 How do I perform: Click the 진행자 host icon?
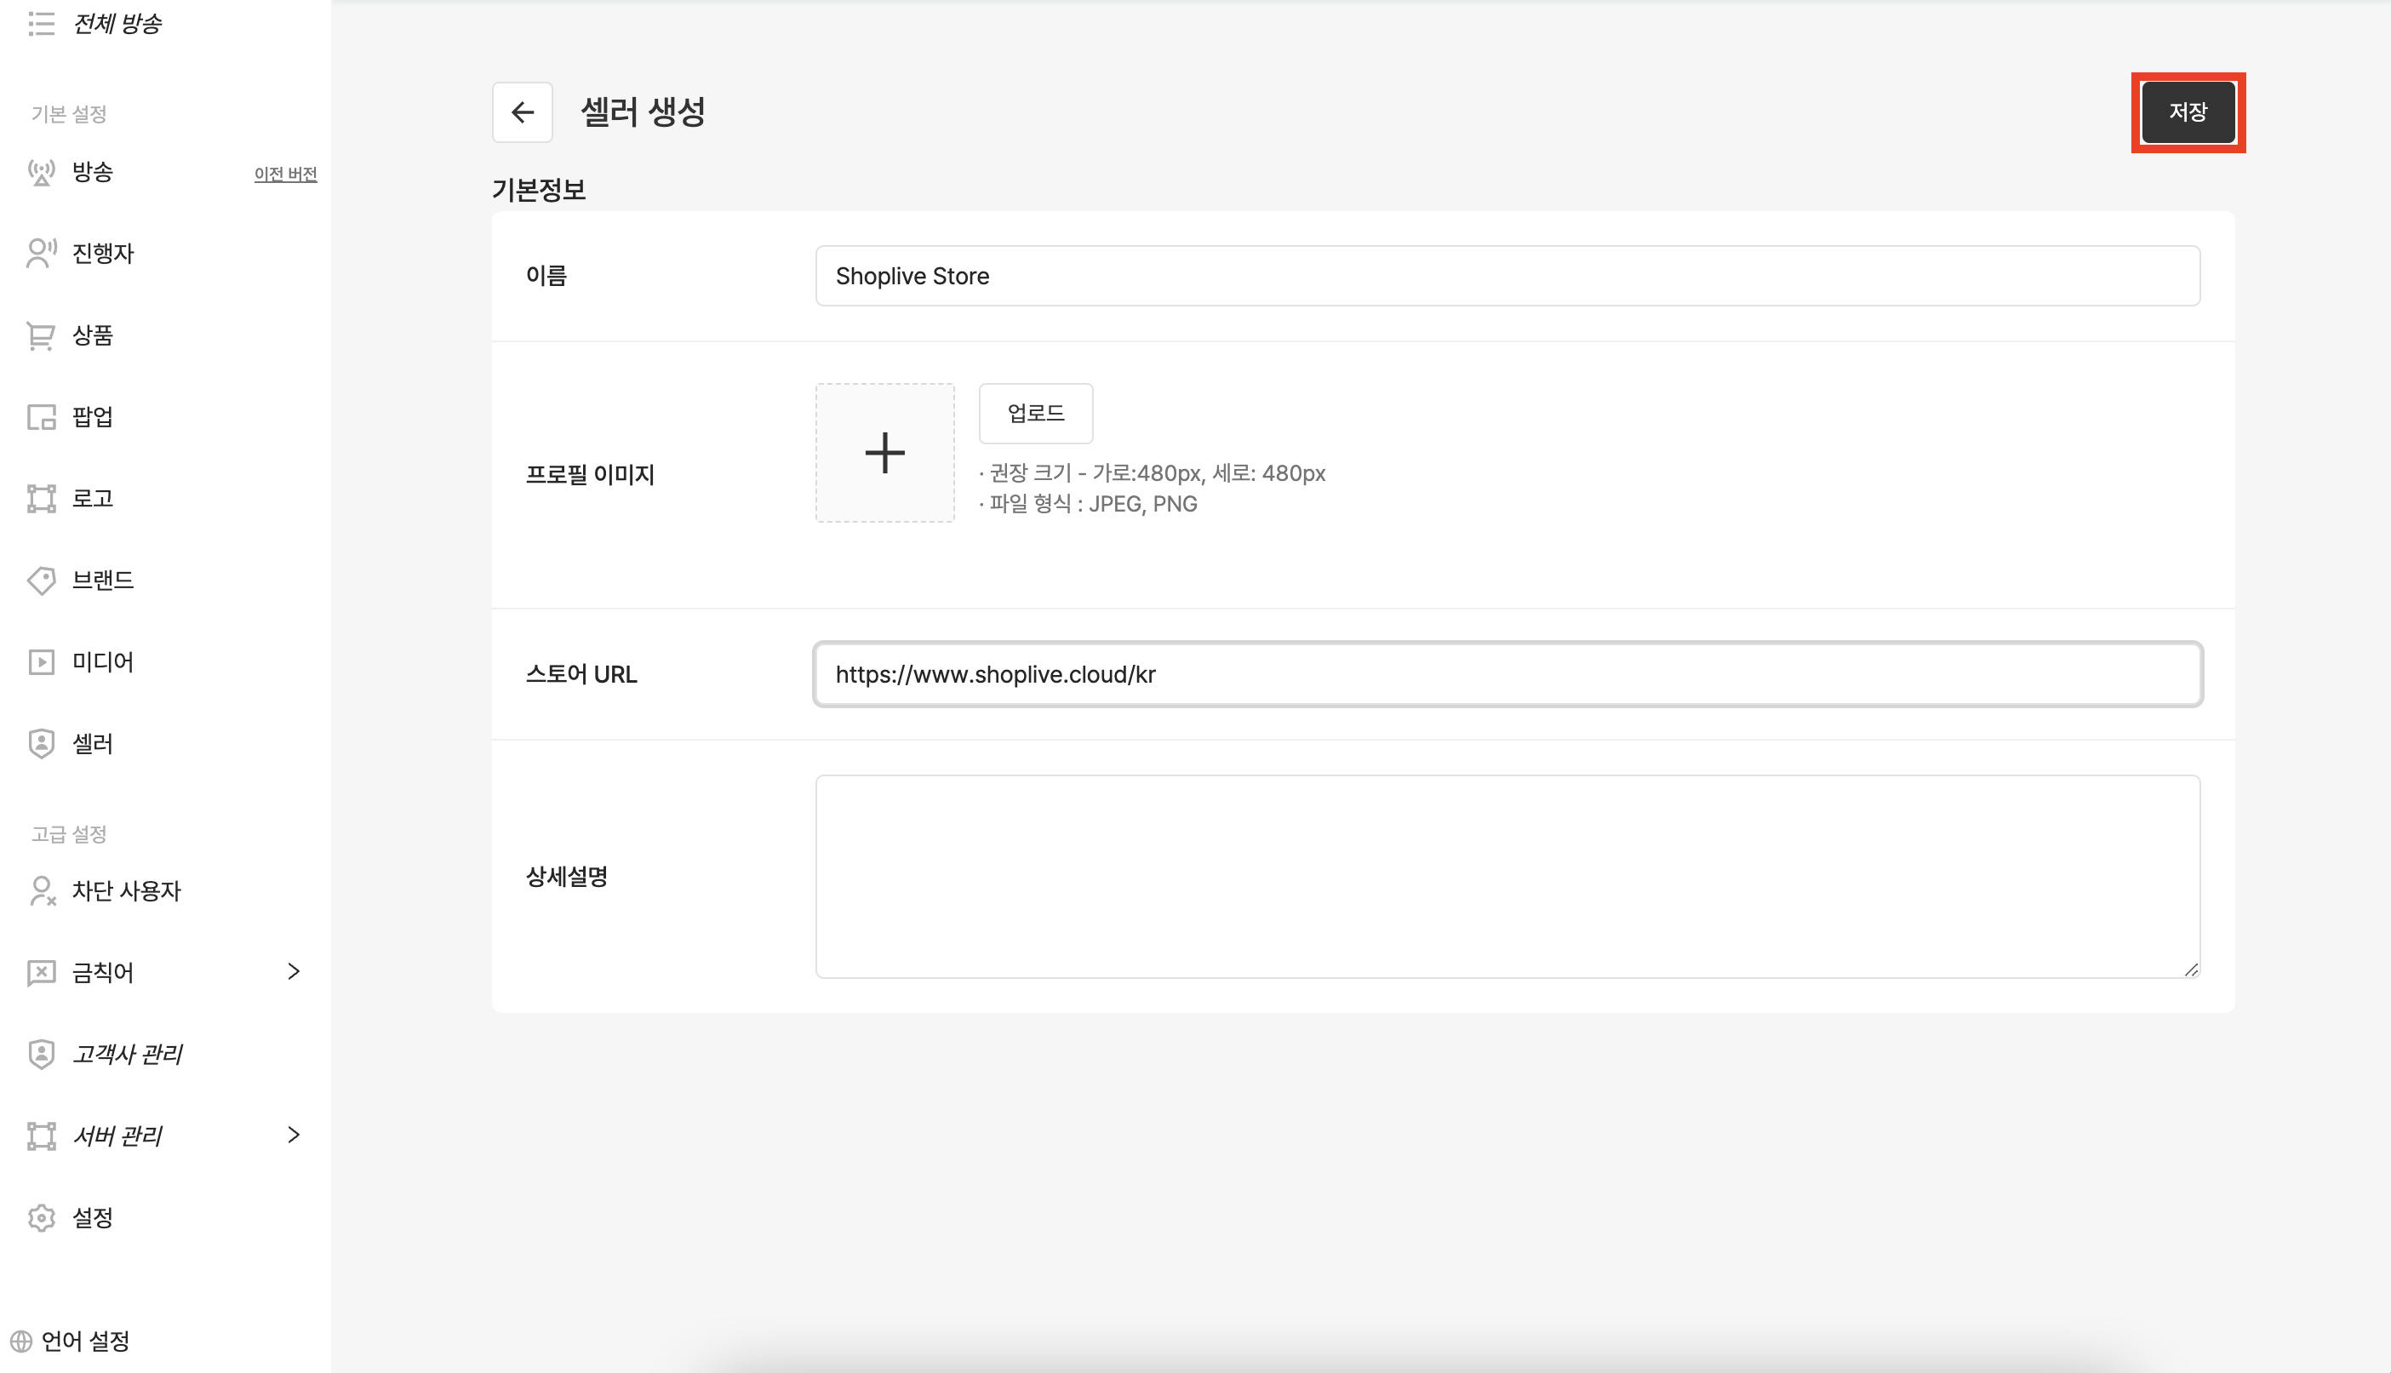click(x=41, y=254)
